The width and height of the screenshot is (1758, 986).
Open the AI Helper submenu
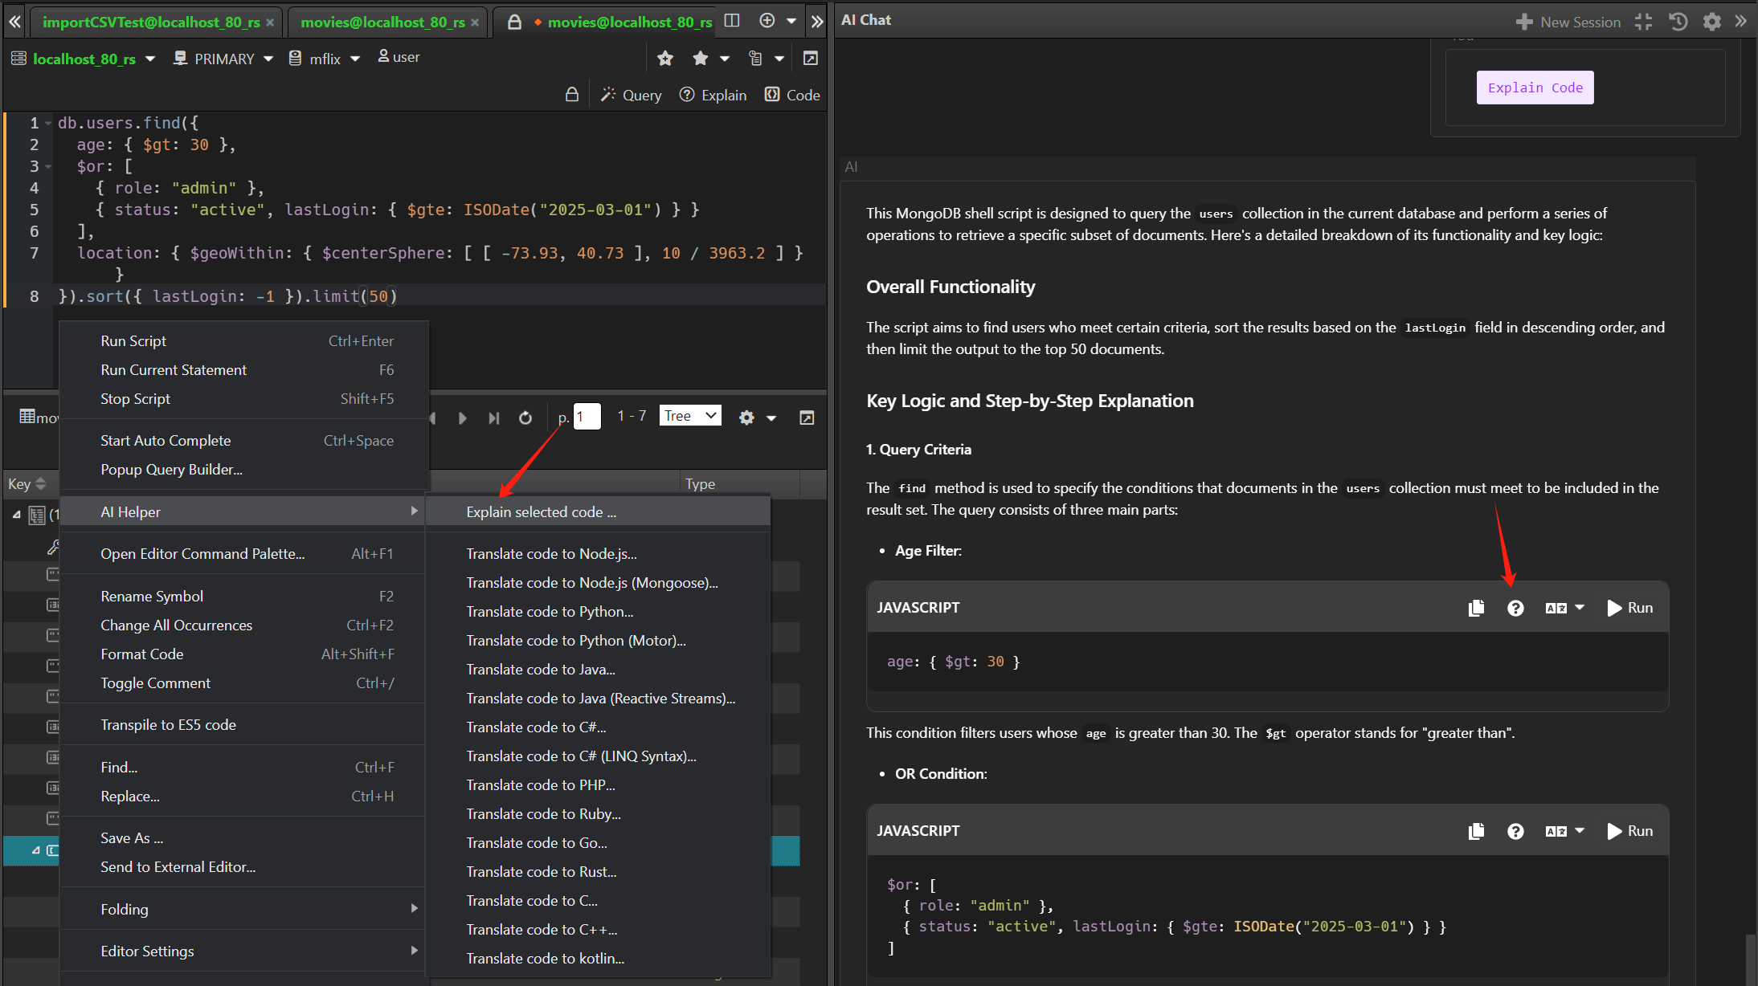pyautogui.click(x=244, y=511)
